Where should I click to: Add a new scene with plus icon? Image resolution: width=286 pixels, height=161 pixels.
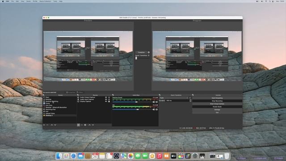click(x=44, y=125)
